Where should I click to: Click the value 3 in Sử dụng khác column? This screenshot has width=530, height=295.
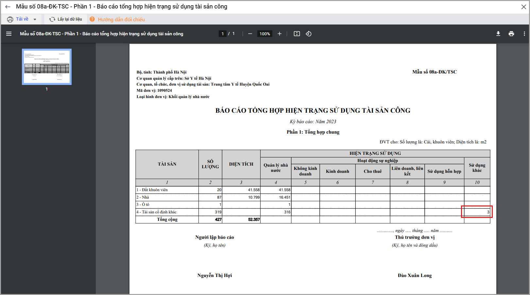tap(488, 212)
